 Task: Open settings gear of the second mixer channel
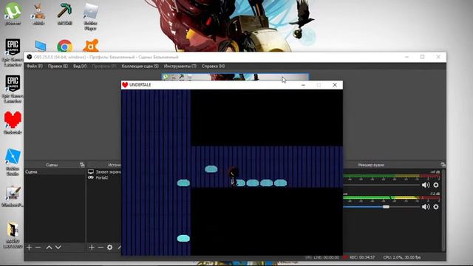pos(436,207)
